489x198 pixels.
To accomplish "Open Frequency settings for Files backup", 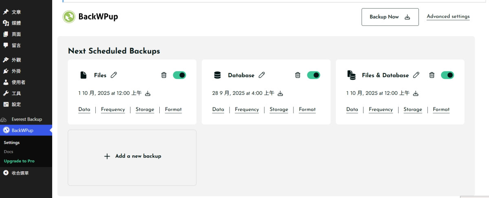I will [x=113, y=110].
